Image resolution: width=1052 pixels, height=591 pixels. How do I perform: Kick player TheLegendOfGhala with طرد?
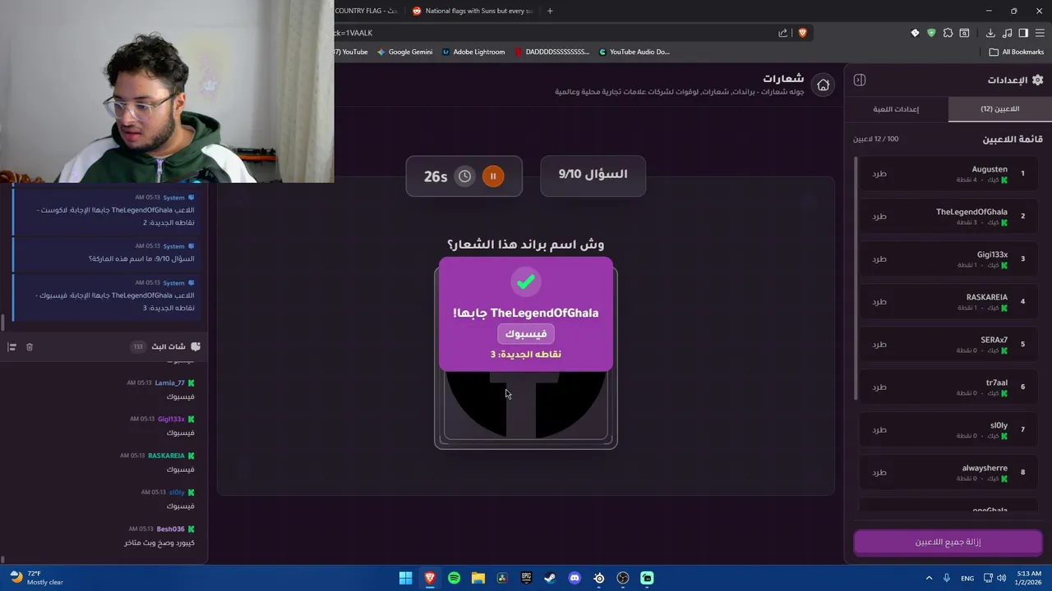(879, 216)
